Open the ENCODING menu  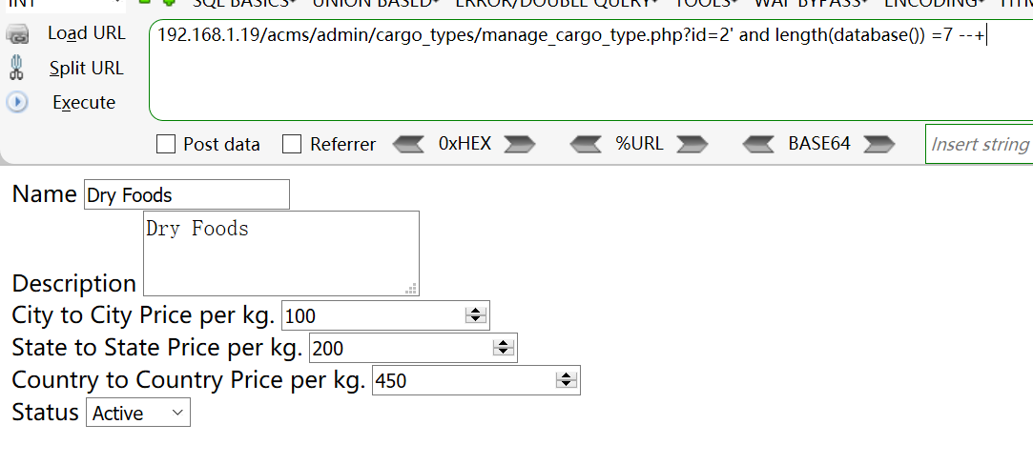[936, 3]
